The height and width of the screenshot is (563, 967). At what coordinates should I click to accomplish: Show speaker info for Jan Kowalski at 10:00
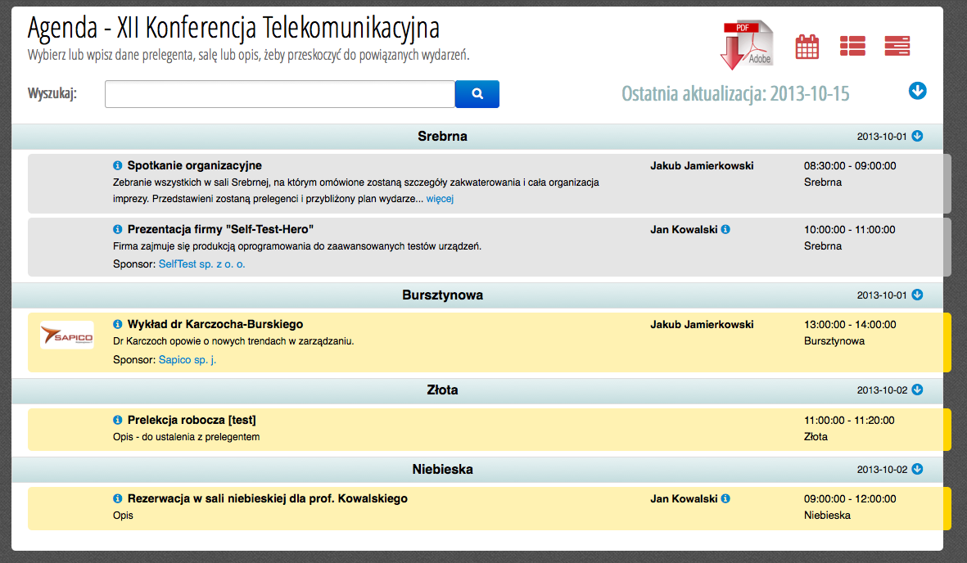pyautogui.click(x=726, y=229)
